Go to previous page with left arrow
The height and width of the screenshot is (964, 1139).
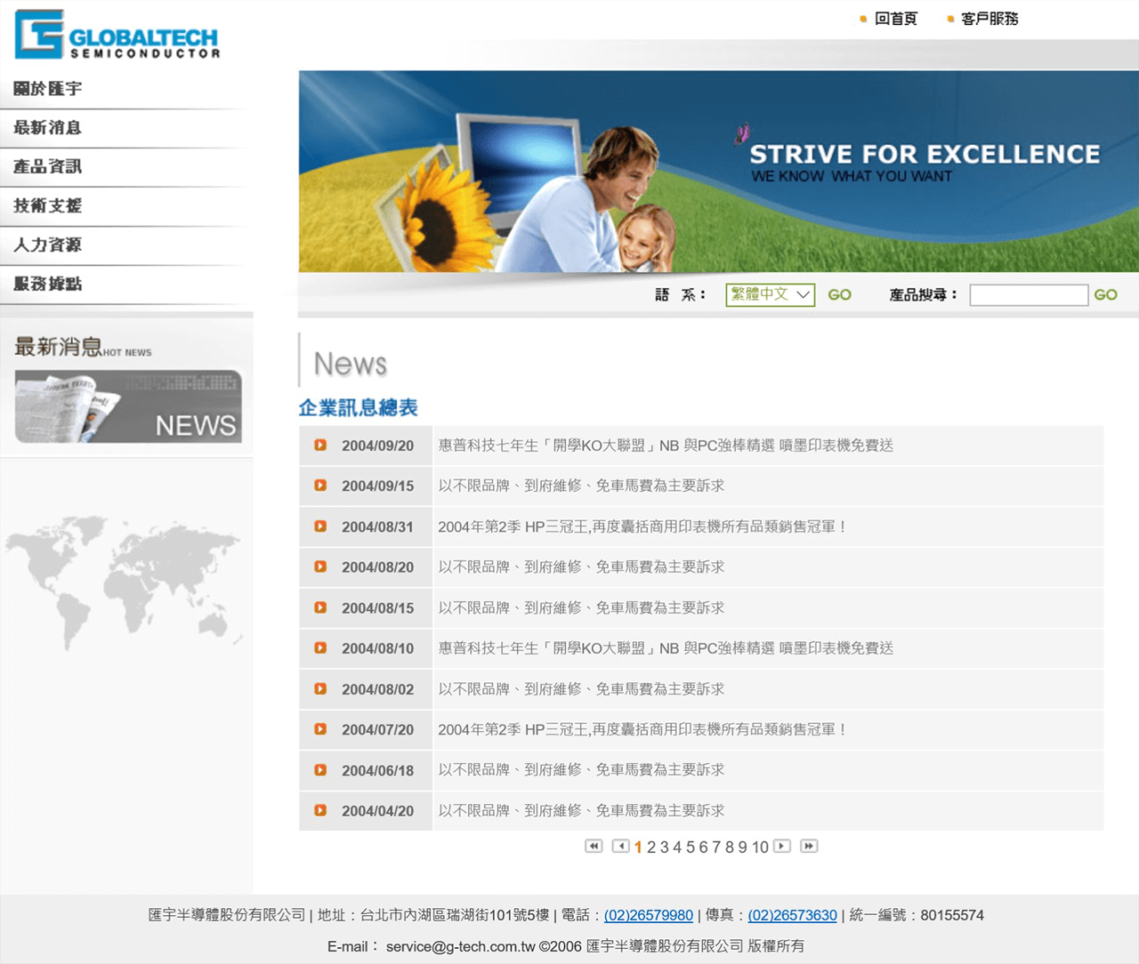(621, 846)
